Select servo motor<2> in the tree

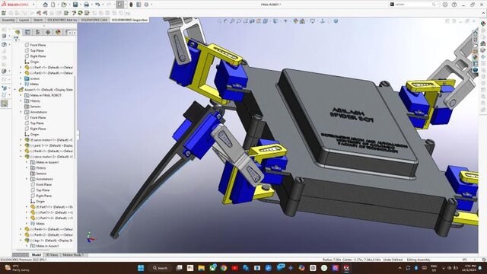pos(49,157)
